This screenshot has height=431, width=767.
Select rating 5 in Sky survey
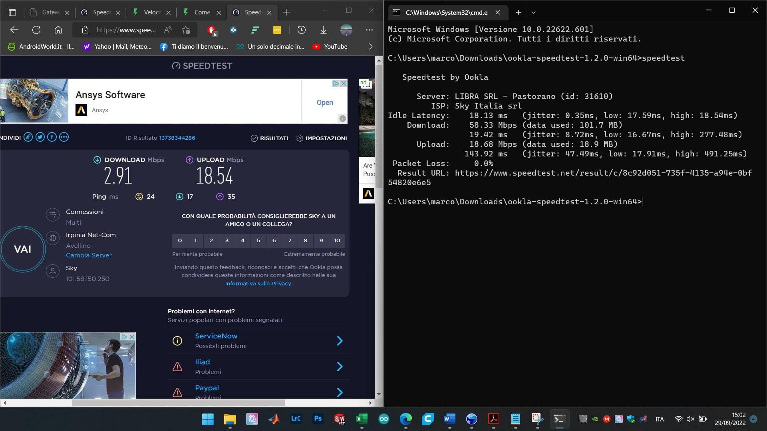pos(258,241)
